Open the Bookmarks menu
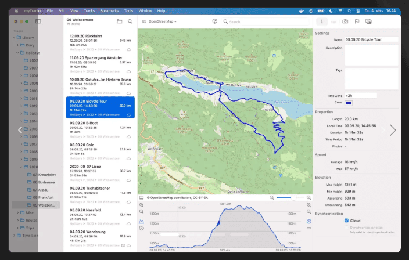Image resolution: width=409 pixels, height=260 pixels. click(109, 11)
